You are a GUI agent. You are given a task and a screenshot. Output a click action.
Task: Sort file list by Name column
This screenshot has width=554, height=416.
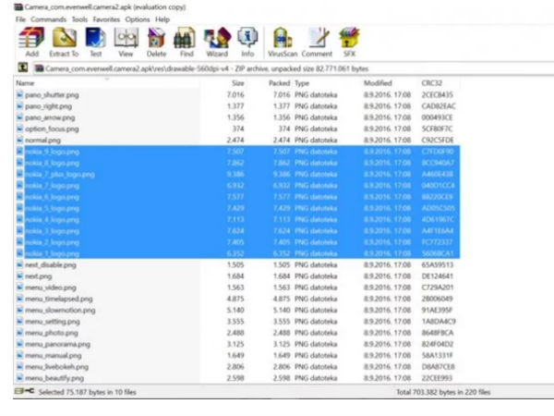(x=26, y=82)
